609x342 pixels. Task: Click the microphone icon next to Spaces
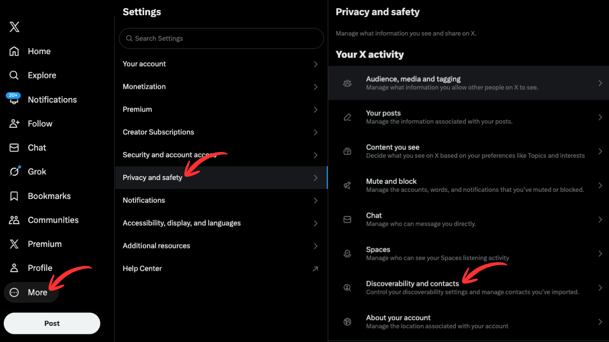click(347, 253)
